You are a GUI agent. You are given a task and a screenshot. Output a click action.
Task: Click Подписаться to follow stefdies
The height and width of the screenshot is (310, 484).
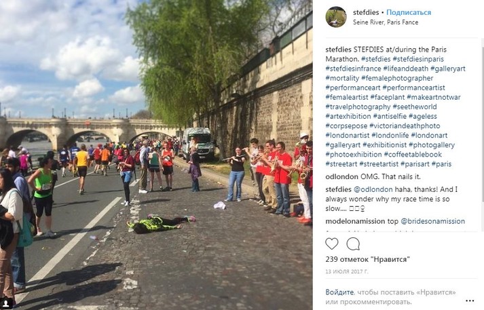coord(409,12)
